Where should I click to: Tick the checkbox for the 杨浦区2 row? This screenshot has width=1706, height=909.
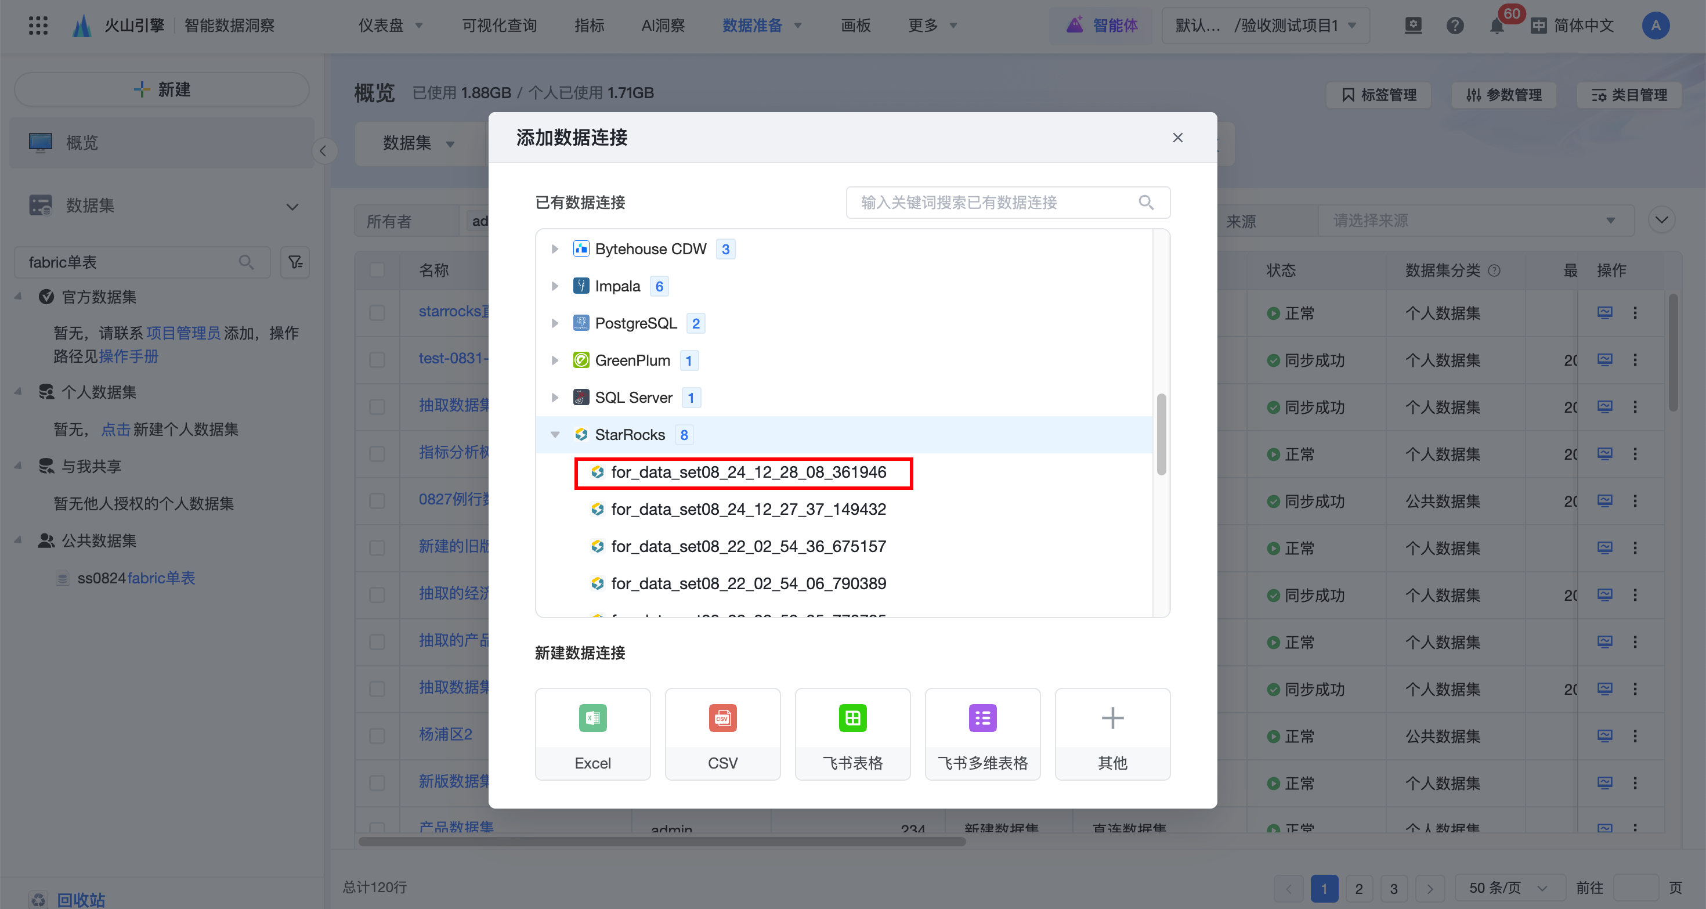378,735
